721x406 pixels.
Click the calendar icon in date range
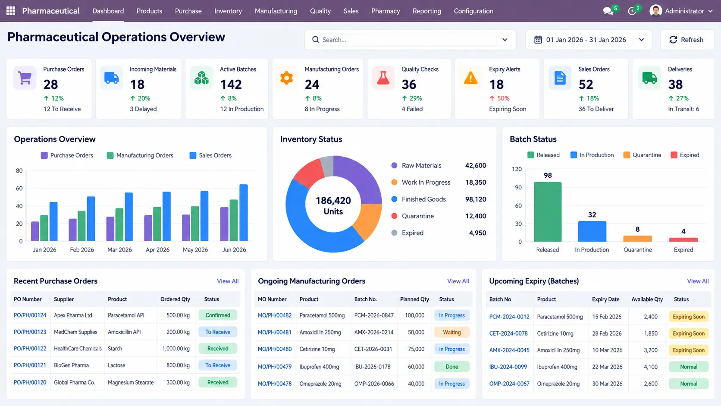[538, 40]
